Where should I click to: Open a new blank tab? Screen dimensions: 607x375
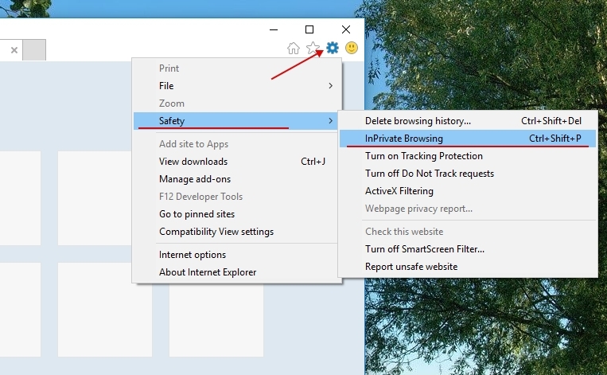tap(34, 50)
